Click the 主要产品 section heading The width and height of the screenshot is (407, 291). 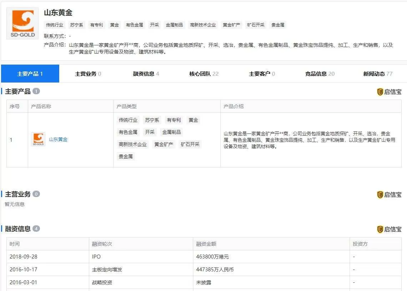click(x=17, y=91)
